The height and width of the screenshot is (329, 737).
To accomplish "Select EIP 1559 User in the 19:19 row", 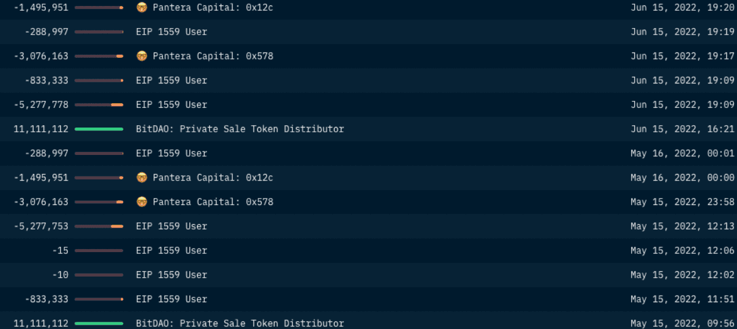I will [x=171, y=32].
